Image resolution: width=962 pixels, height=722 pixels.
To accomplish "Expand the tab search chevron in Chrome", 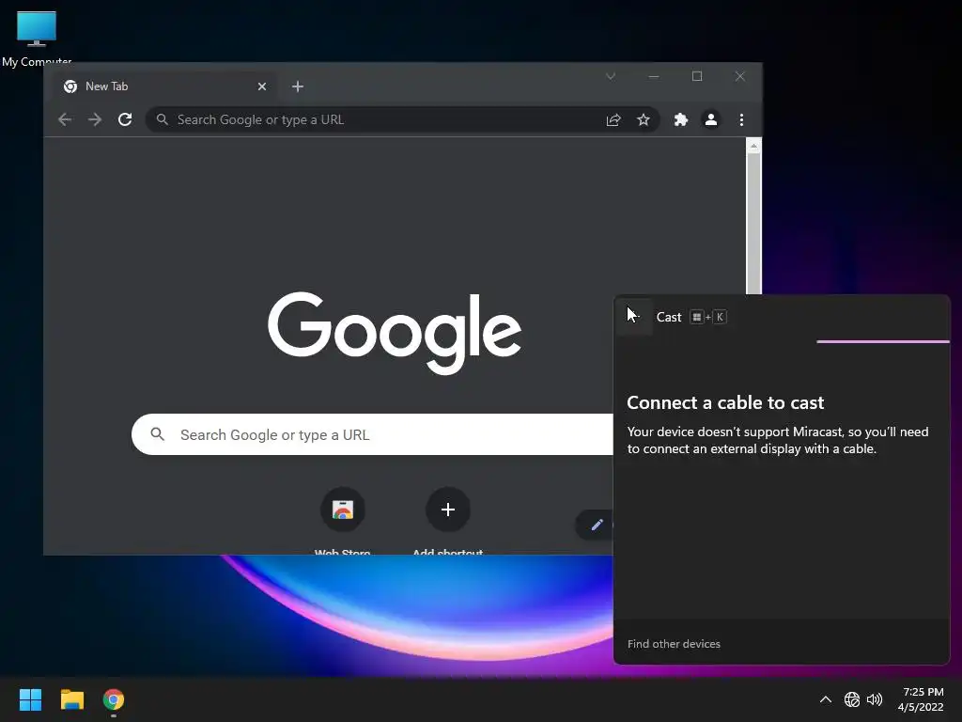I will click(611, 77).
